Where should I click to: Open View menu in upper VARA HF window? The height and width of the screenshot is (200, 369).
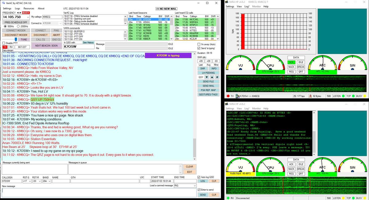click(x=239, y=6)
